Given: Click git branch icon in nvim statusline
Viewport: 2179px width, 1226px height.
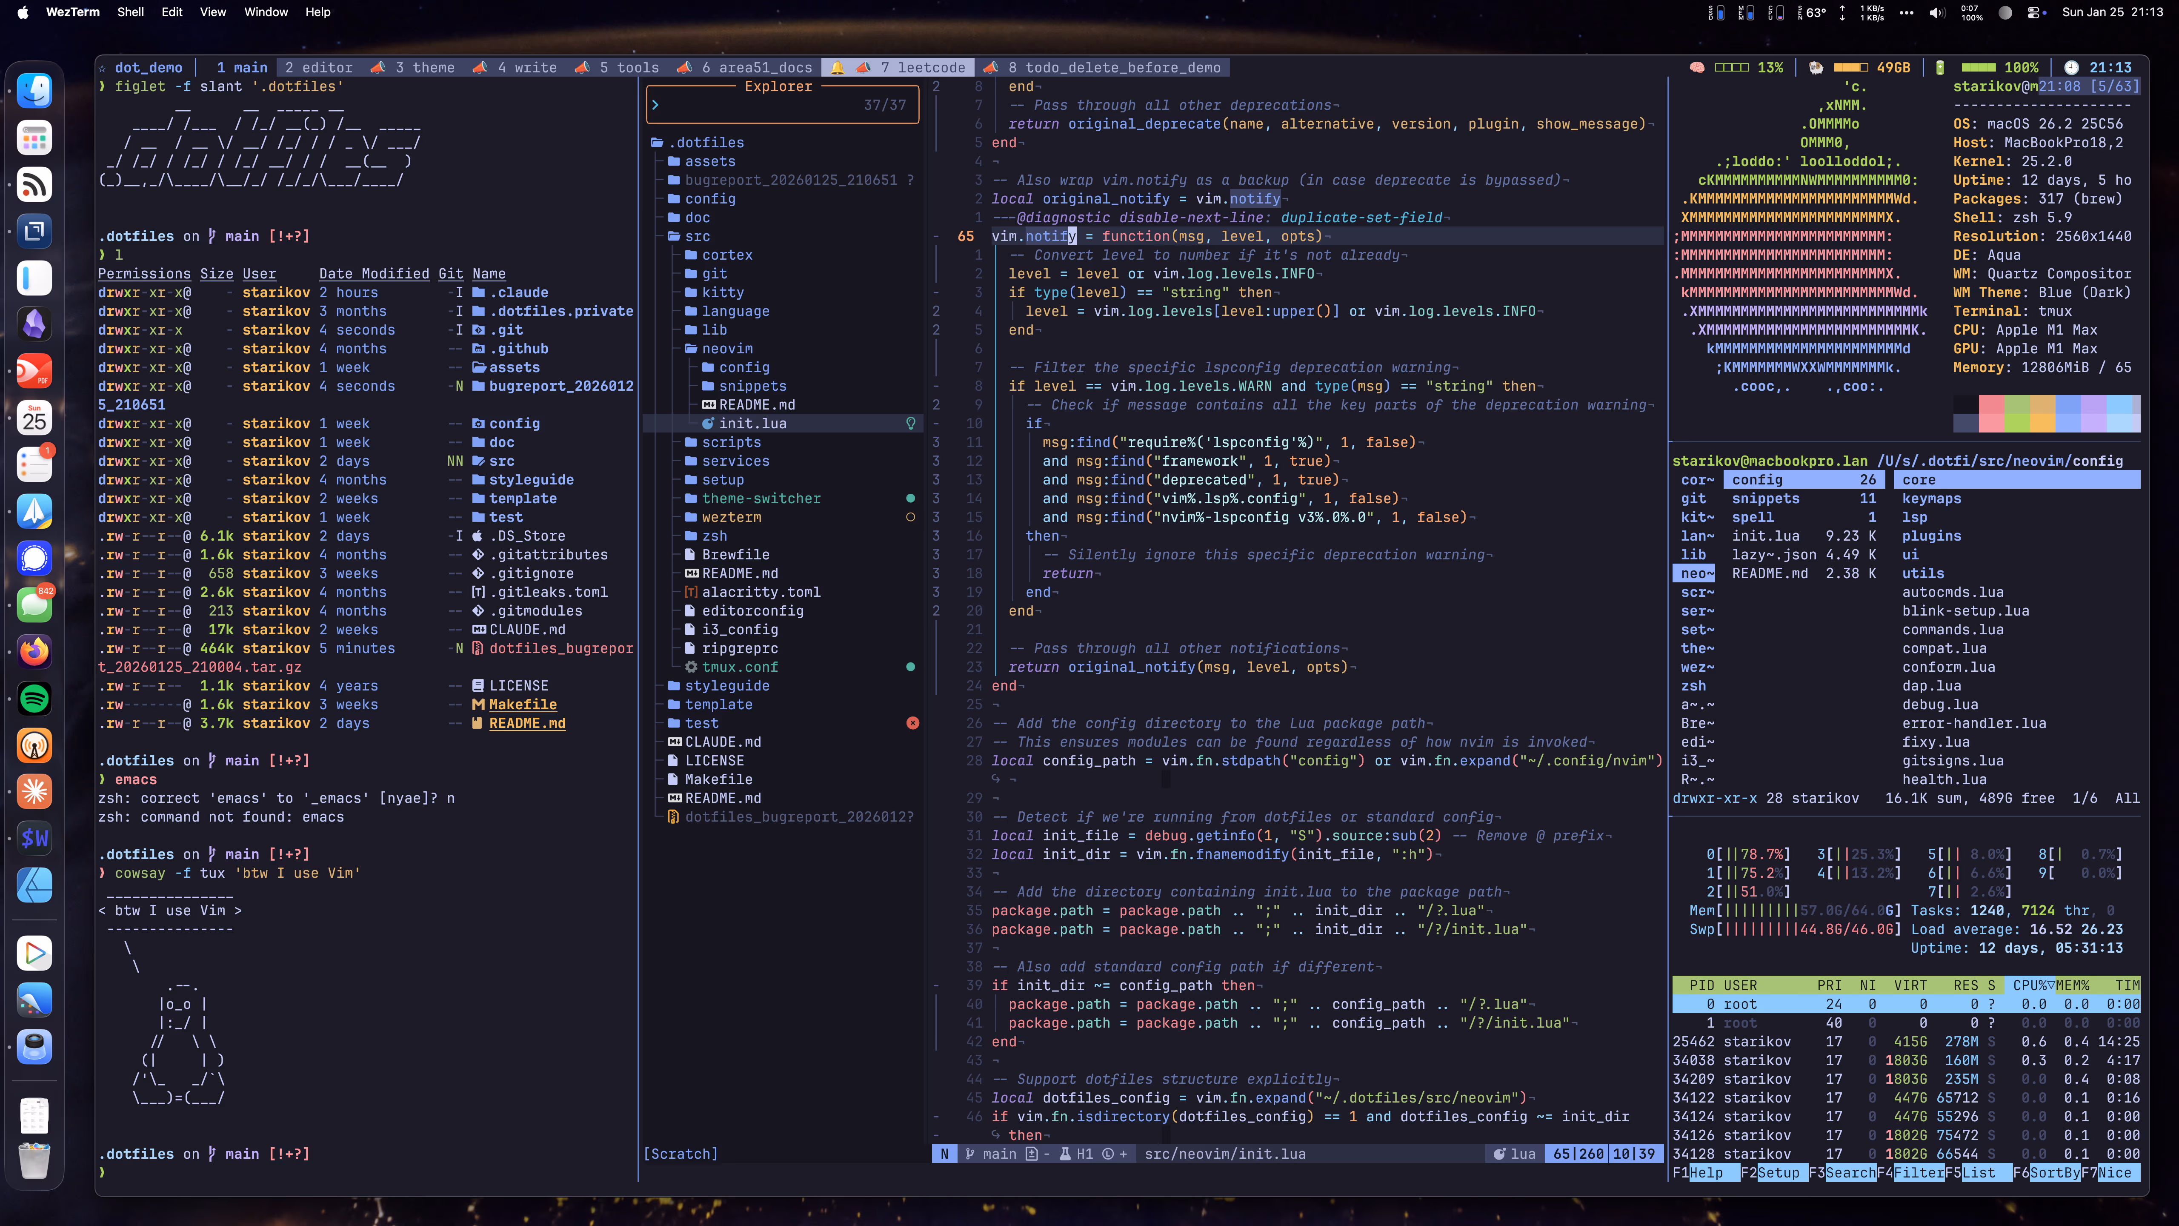Looking at the screenshot, I should [x=970, y=1154].
